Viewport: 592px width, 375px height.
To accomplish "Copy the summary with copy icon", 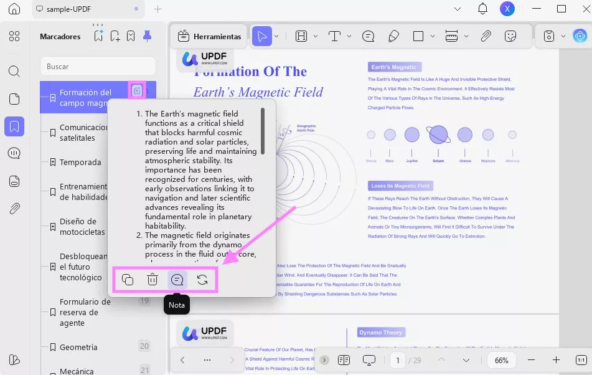I will (x=128, y=280).
